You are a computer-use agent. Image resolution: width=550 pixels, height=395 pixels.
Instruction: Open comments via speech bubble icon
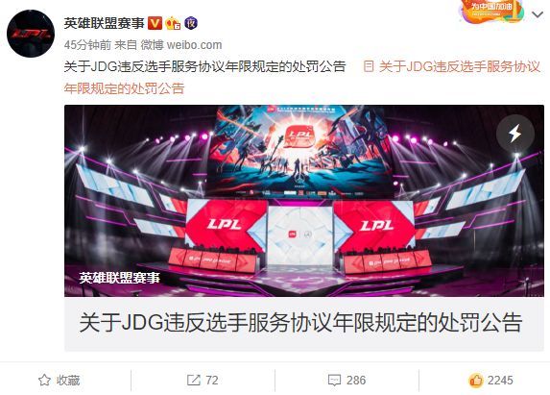(334, 381)
